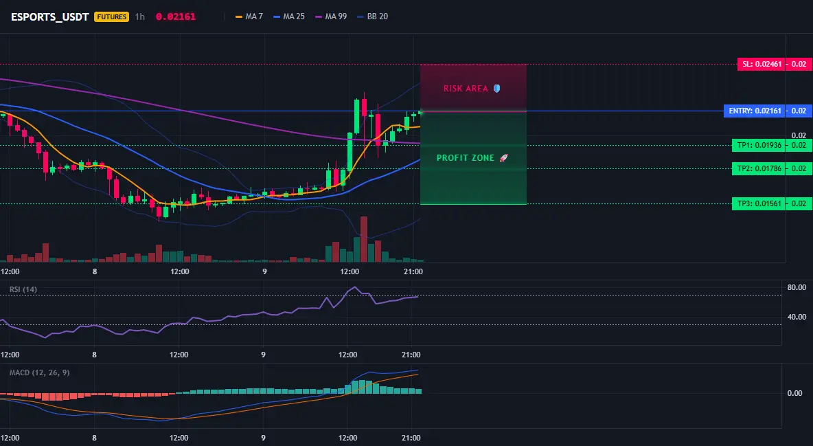Screen dimensions: 813x446
Task: Click the TP1: 0.01936 target label
Action: coord(759,146)
